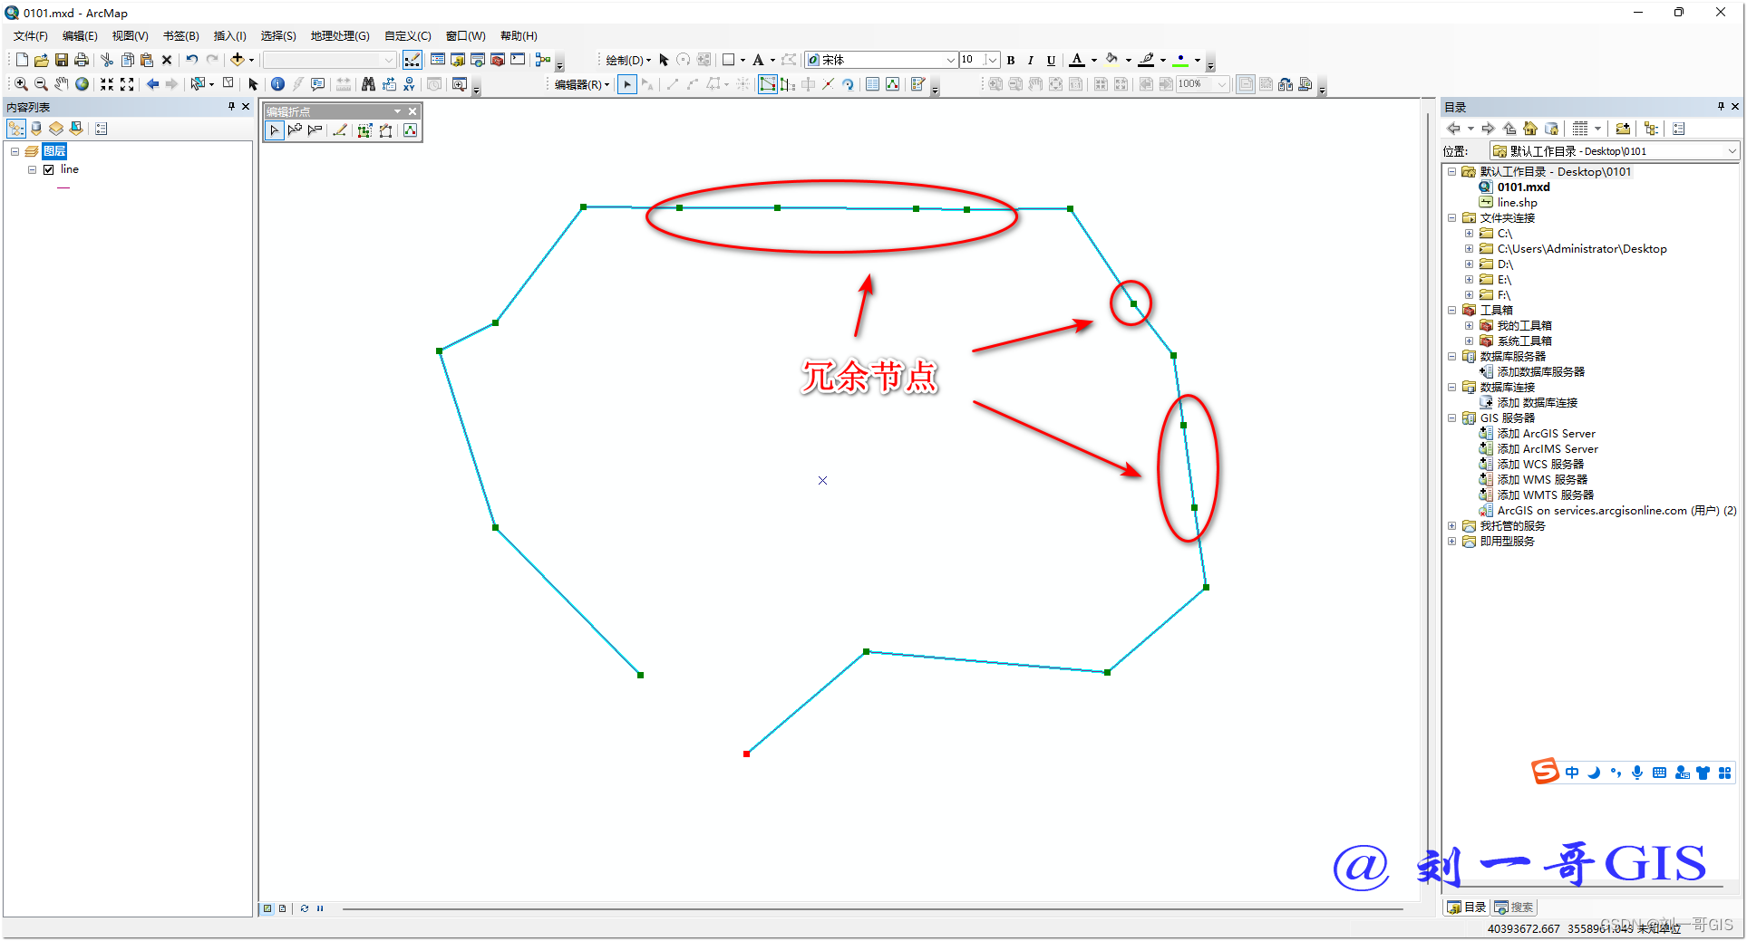
Task: Switch to the 搜索 tab at bottom right
Action: tap(1514, 907)
